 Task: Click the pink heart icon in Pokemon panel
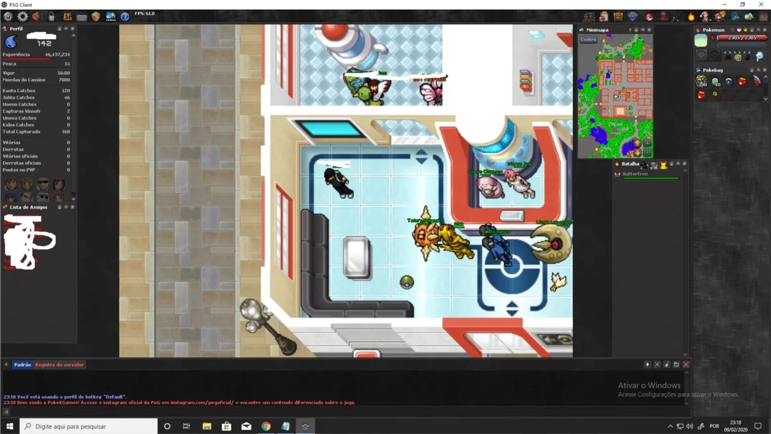[x=739, y=30]
